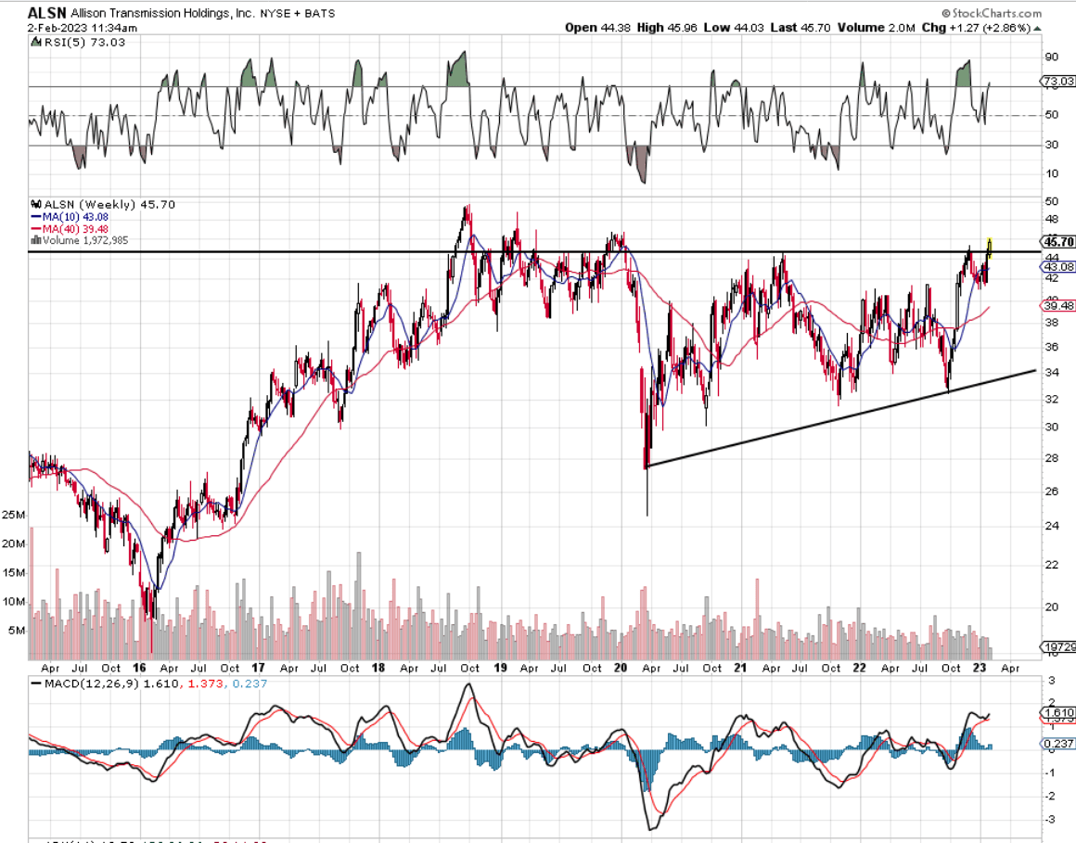Click the MA(40) red legend color swatch
Viewport: 1076px width, 843px height.
point(33,228)
